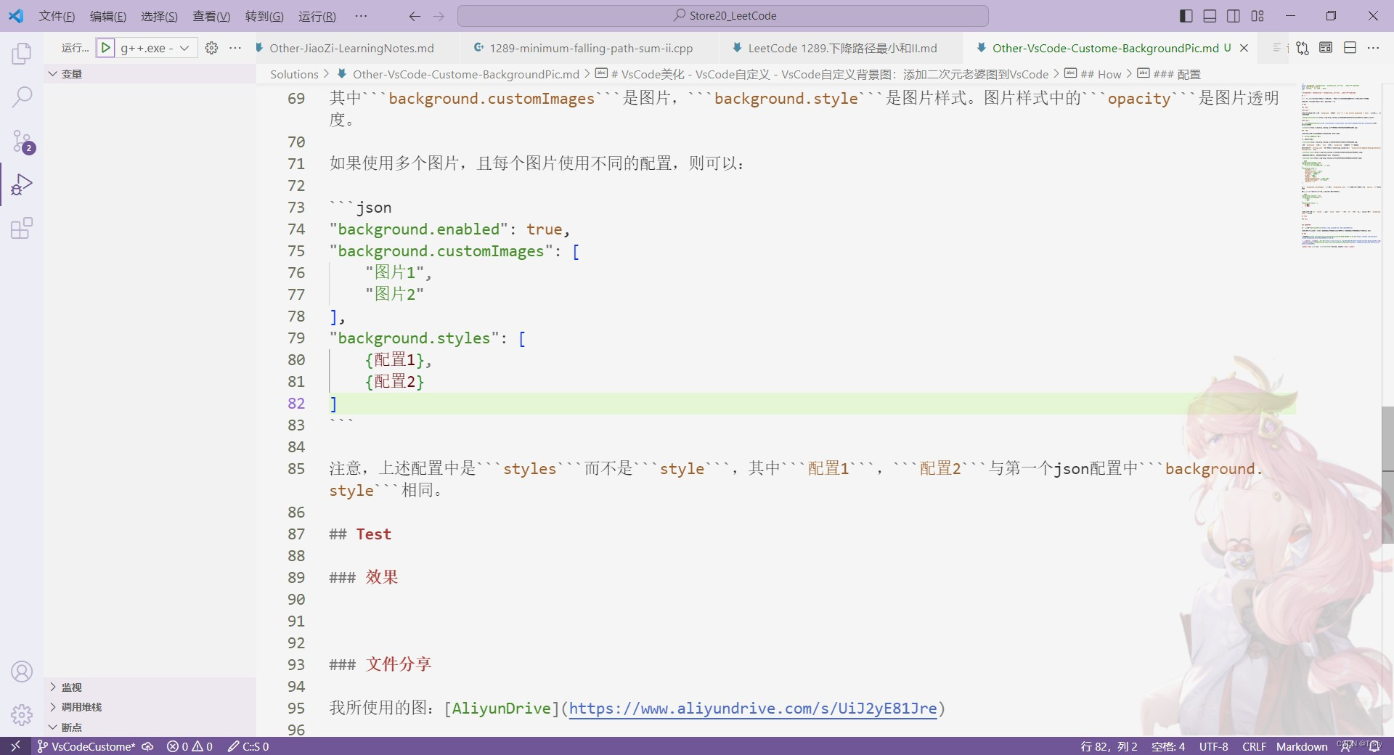Viewport: 1394px width, 755px height.
Task: Open the 选择(S) menu
Action: 159,16
